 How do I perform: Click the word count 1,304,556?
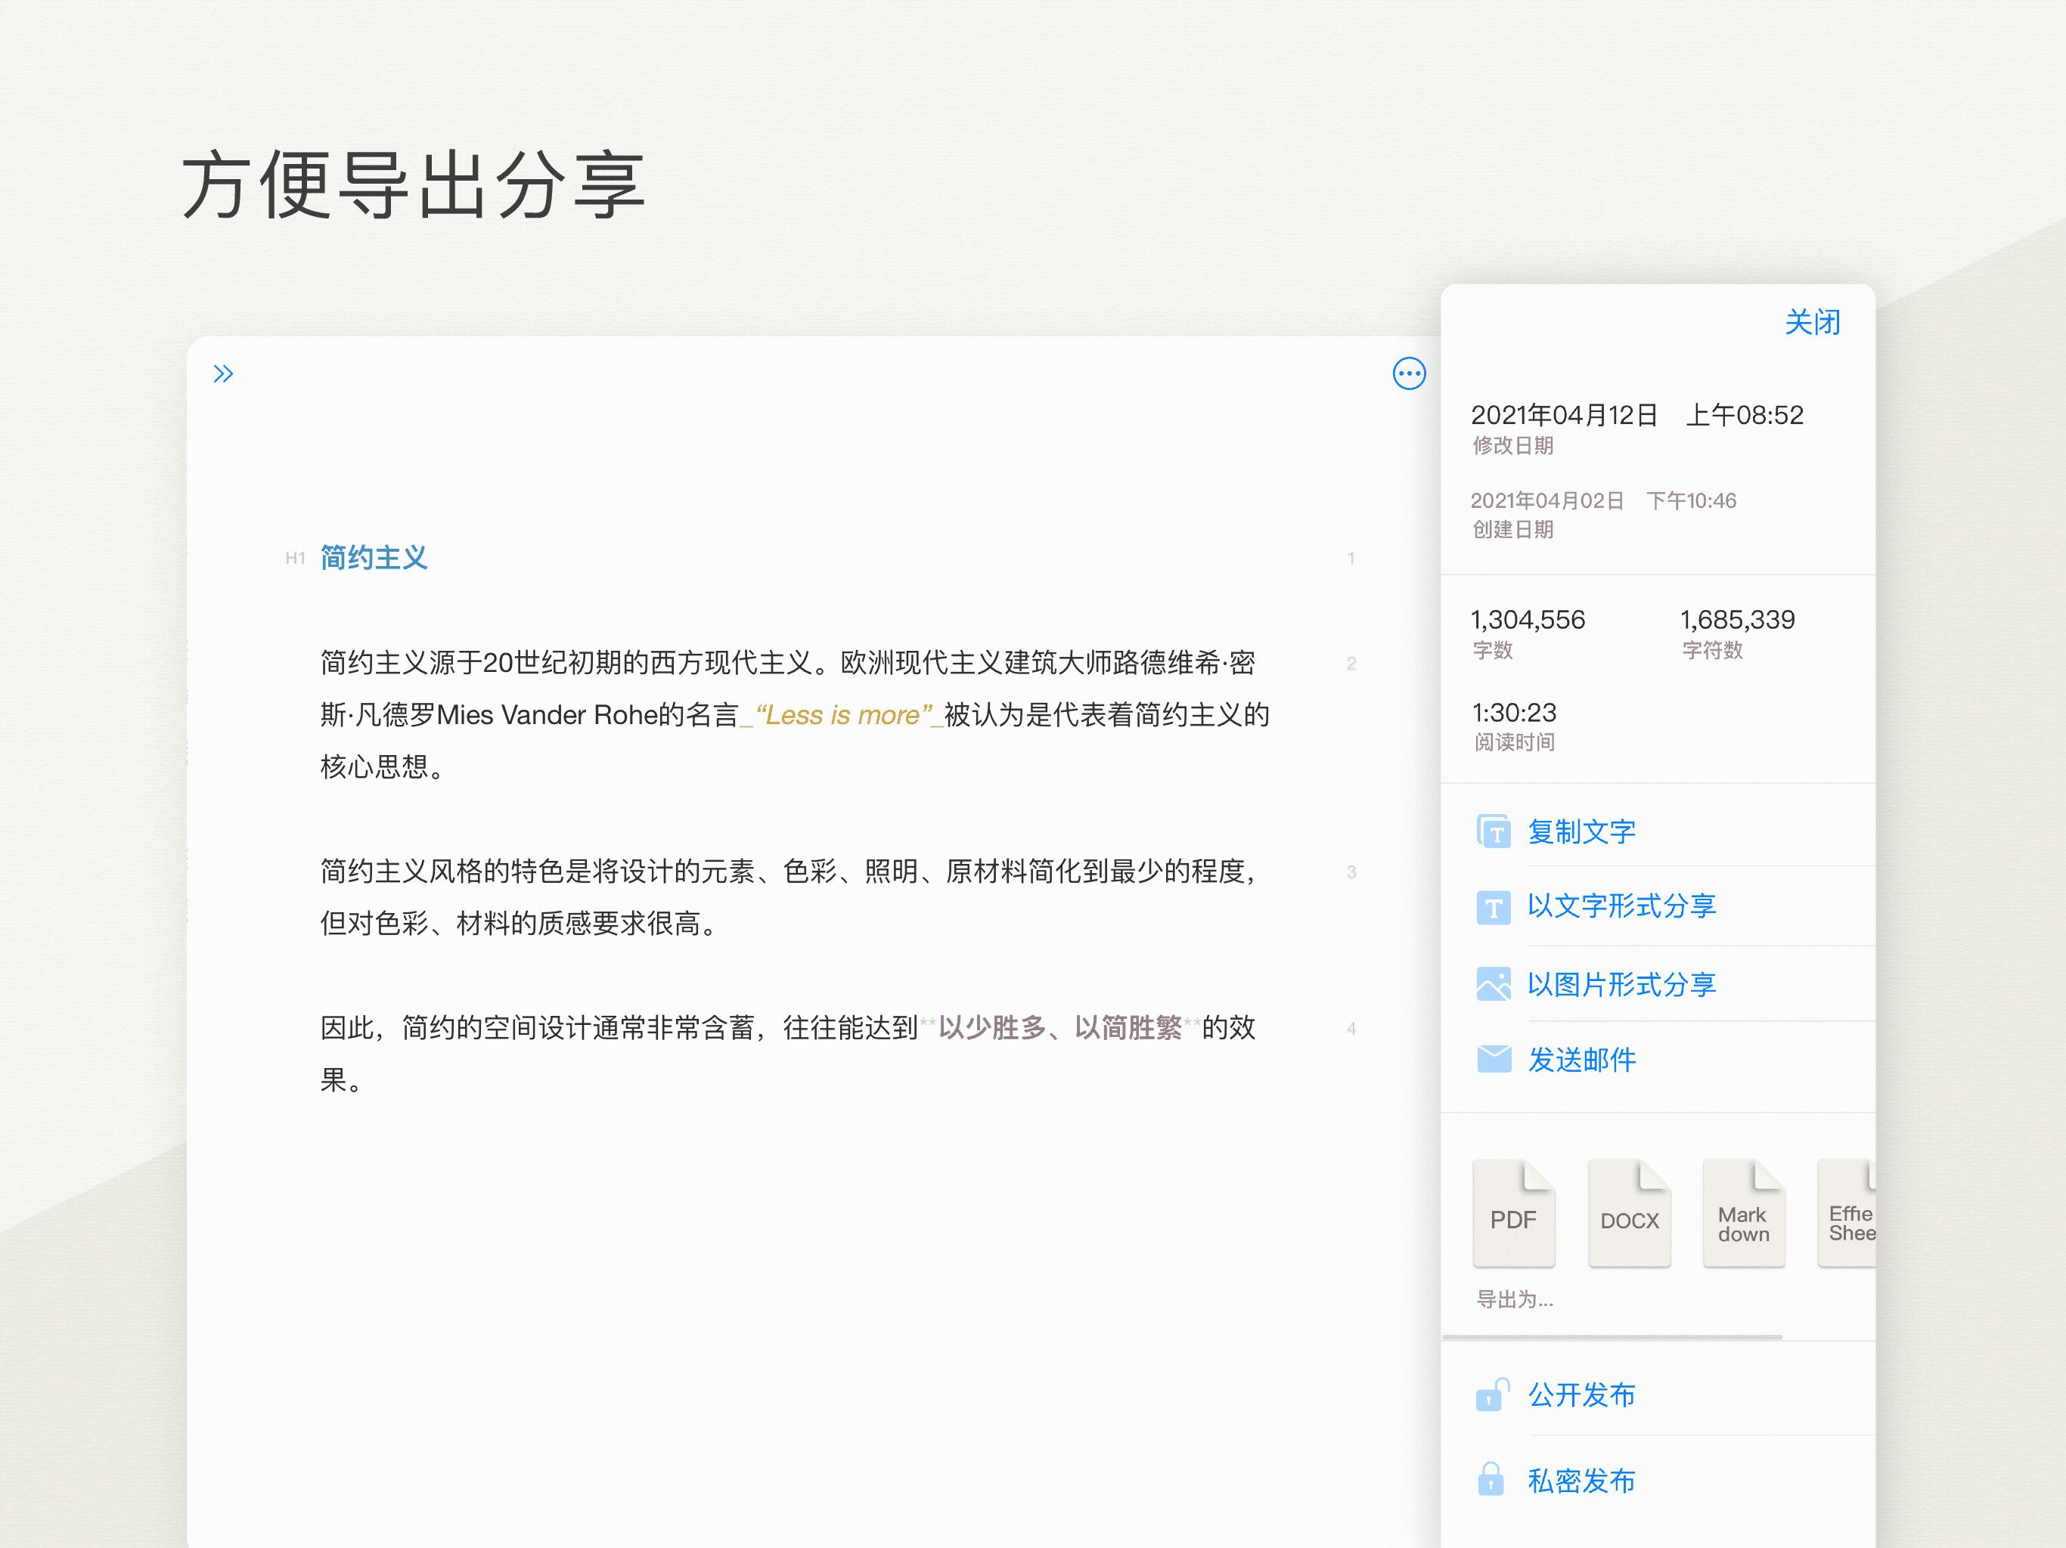tap(1527, 620)
